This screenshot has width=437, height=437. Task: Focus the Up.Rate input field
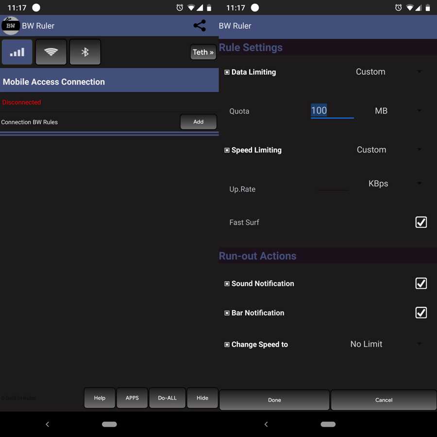coord(333,187)
